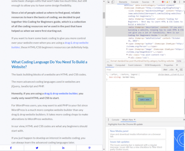Open the New Media panel link
The width and height of the screenshot is (185, 151).
(119, 131)
